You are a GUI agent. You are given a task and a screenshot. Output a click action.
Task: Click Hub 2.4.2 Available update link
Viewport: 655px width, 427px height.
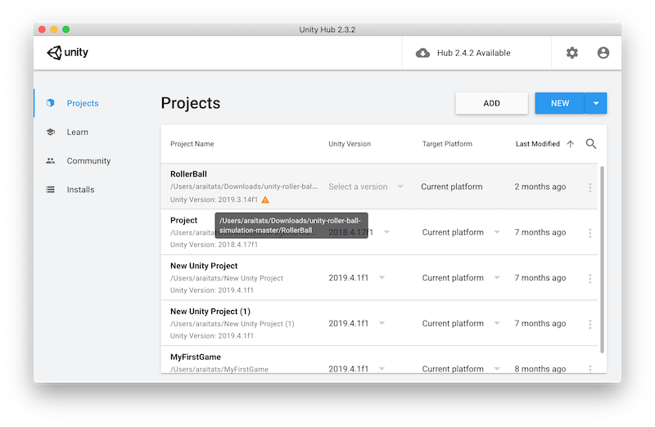(x=474, y=53)
